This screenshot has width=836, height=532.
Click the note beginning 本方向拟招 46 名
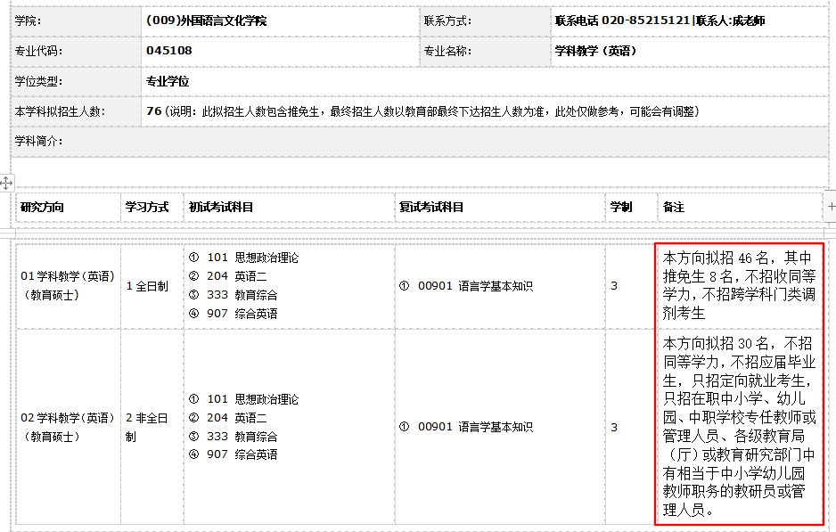[739, 285]
